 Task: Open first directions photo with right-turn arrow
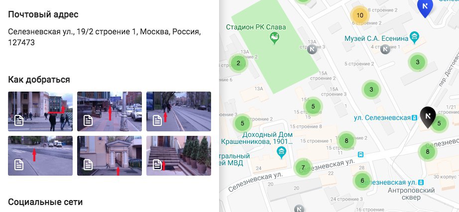pyautogui.click(x=40, y=111)
